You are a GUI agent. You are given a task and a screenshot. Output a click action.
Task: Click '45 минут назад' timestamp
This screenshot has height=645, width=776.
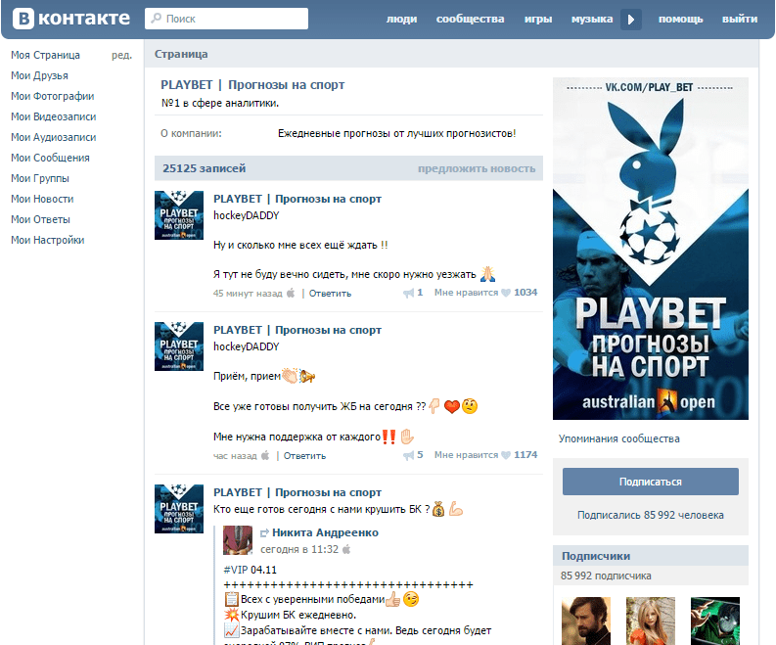248,293
